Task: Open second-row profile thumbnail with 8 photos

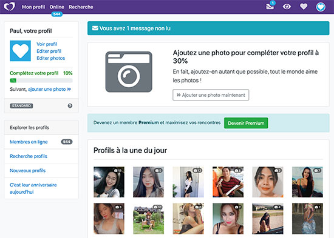Action: click(x=109, y=219)
